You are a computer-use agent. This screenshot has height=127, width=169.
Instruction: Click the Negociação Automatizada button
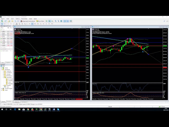click(28, 21)
